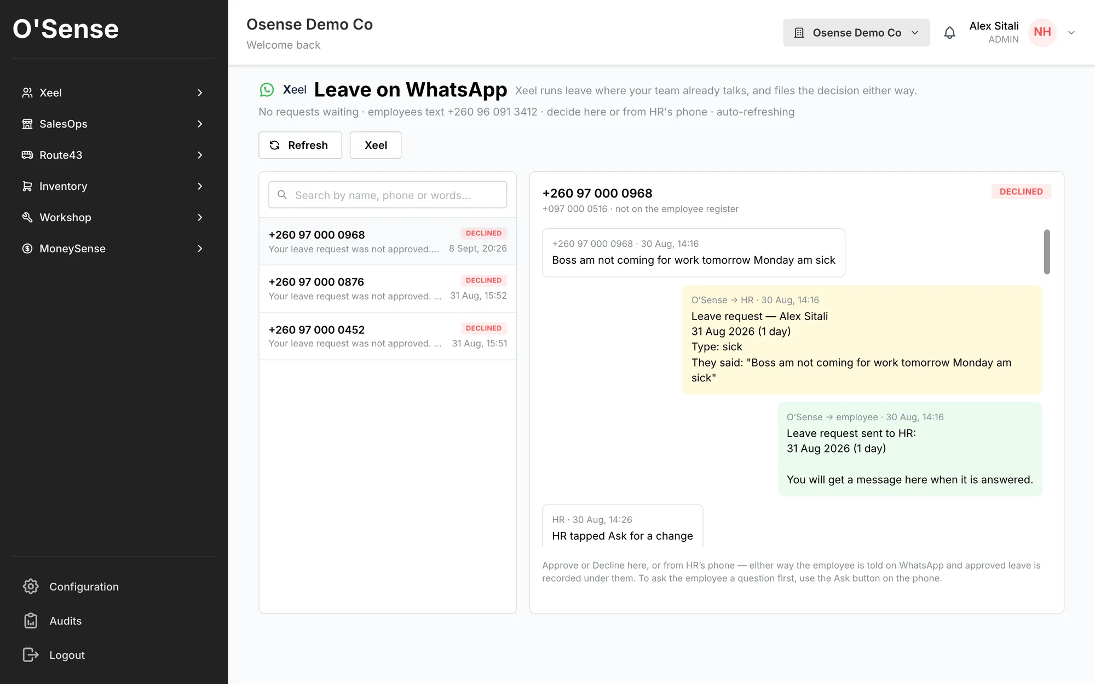Click the Xeel button beside Refresh

point(376,145)
